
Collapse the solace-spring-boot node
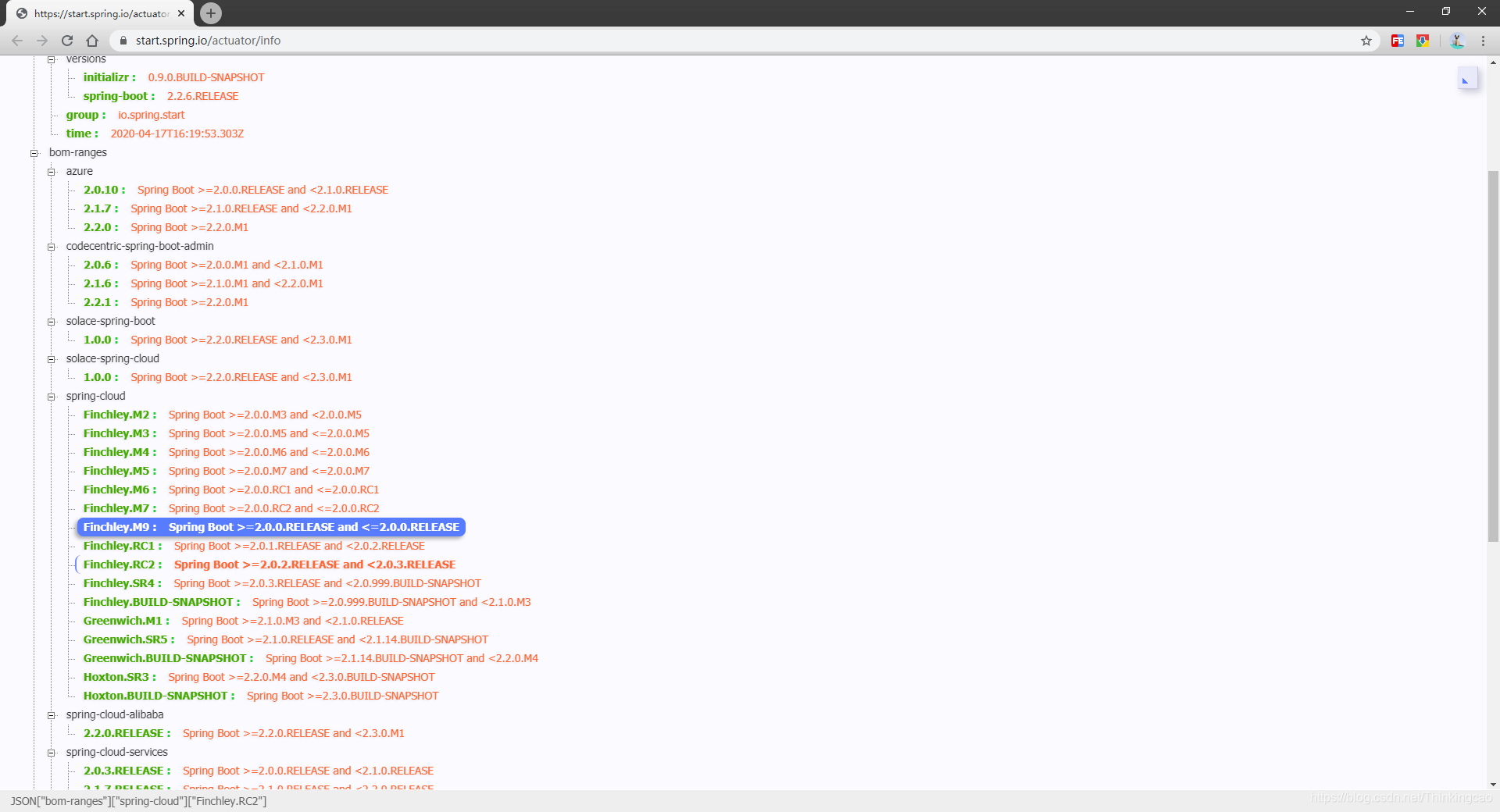pyautogui.click(x=52, y=322)
